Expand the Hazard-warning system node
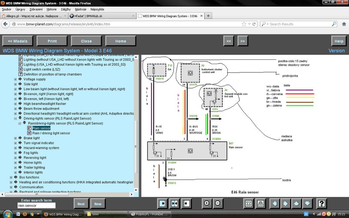 [15, 148]
